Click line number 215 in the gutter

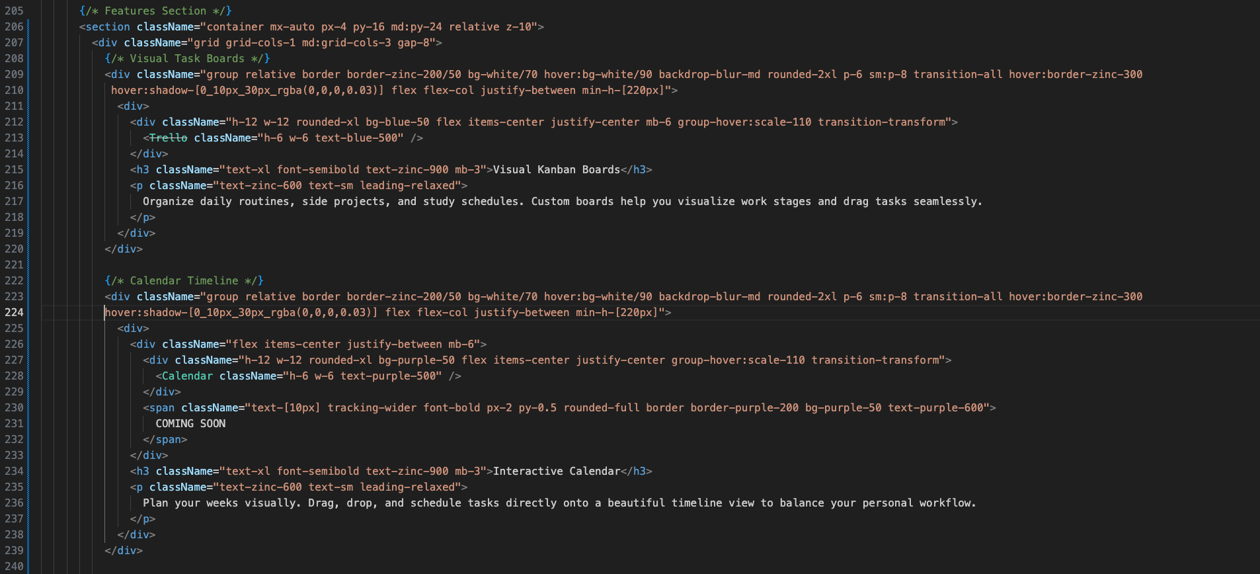[x=14, y=169]
